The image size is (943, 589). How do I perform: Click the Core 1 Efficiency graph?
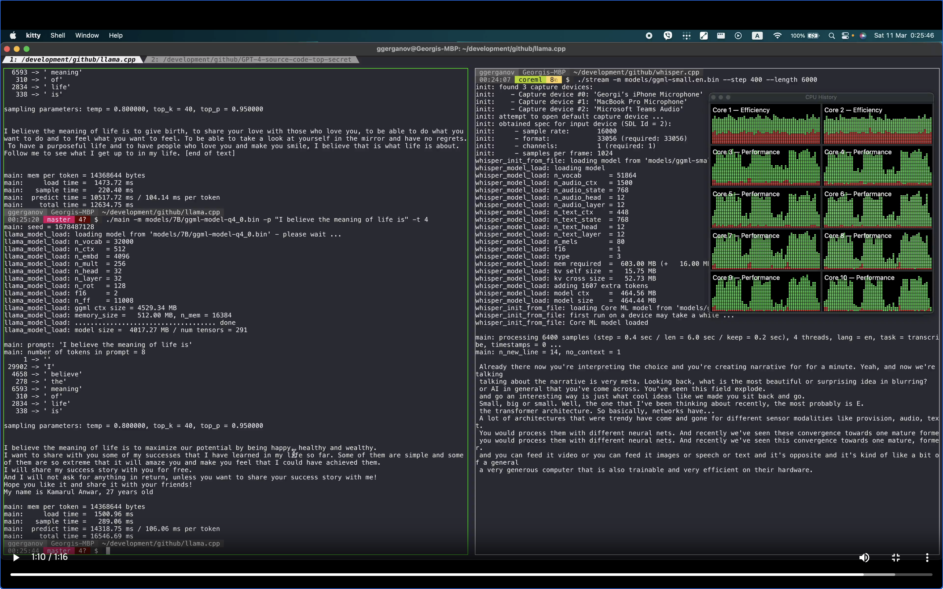[x=765, y=125]
